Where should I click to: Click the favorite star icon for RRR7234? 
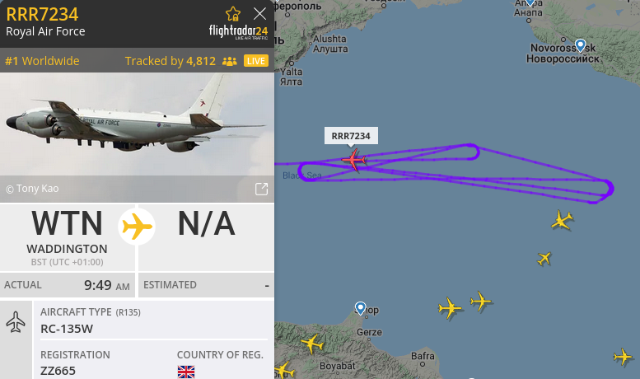click(x=233, y=14)
